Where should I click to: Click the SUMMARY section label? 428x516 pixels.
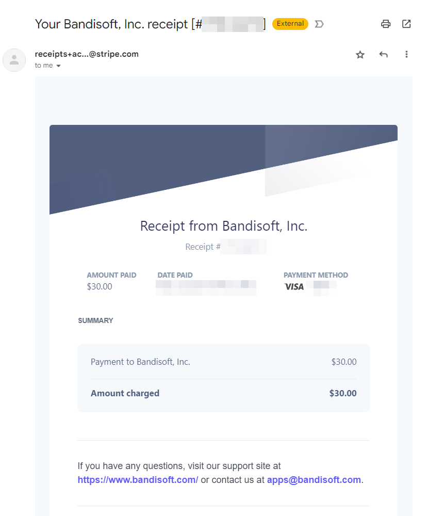click(95, 320)
